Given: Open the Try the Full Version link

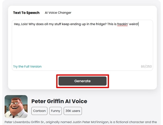Looking at the screenshot, I should click(27, 67).
